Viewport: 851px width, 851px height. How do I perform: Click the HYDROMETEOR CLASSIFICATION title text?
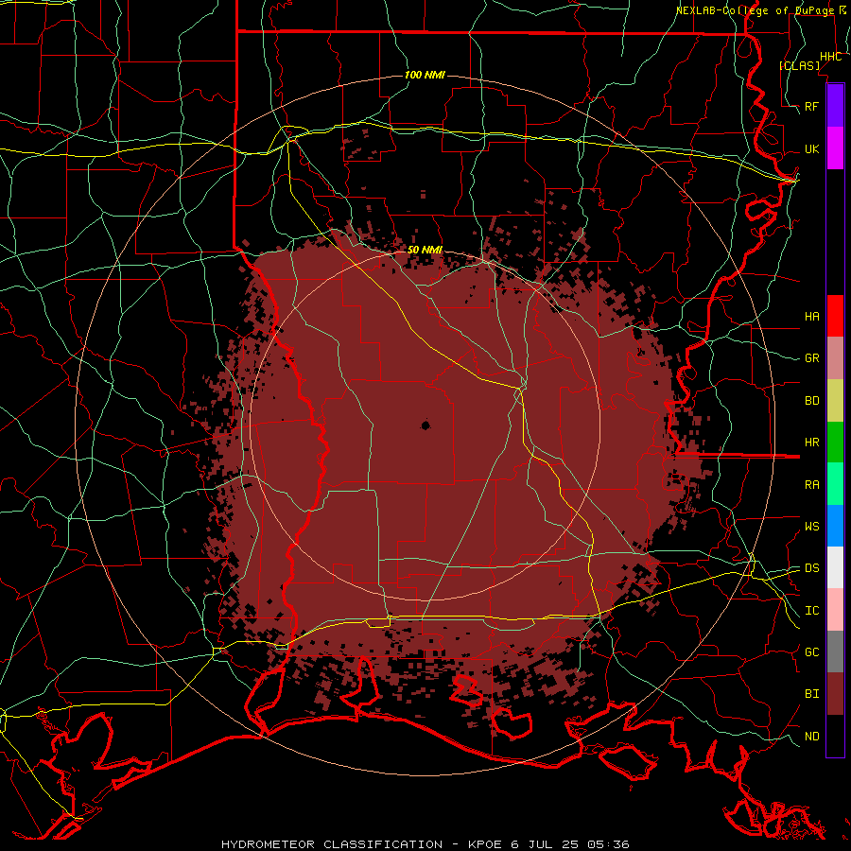point(332,844)
